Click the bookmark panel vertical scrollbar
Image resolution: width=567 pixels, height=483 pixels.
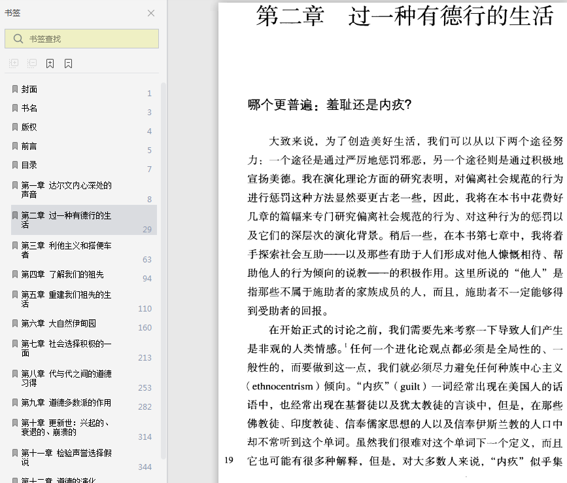pyautogui.click(x=163, y=262)
